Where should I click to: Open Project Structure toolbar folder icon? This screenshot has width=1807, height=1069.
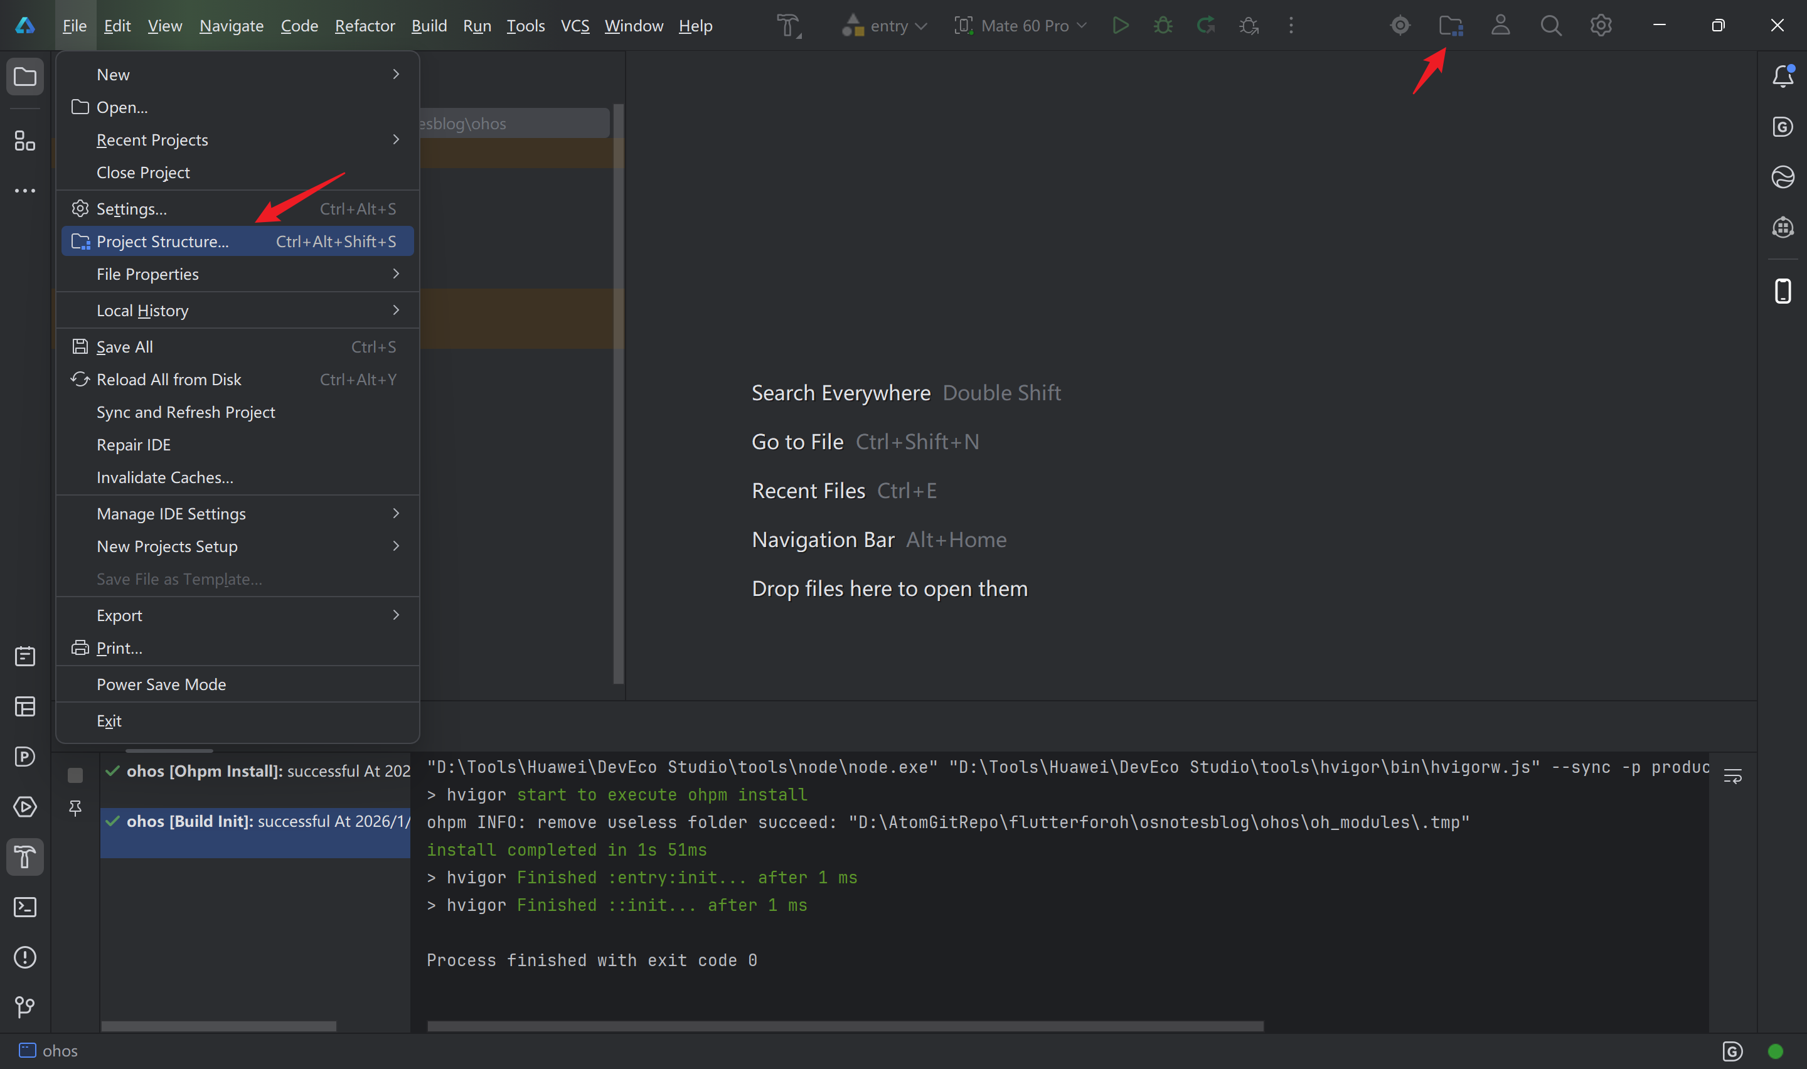tap(1451, 26)
